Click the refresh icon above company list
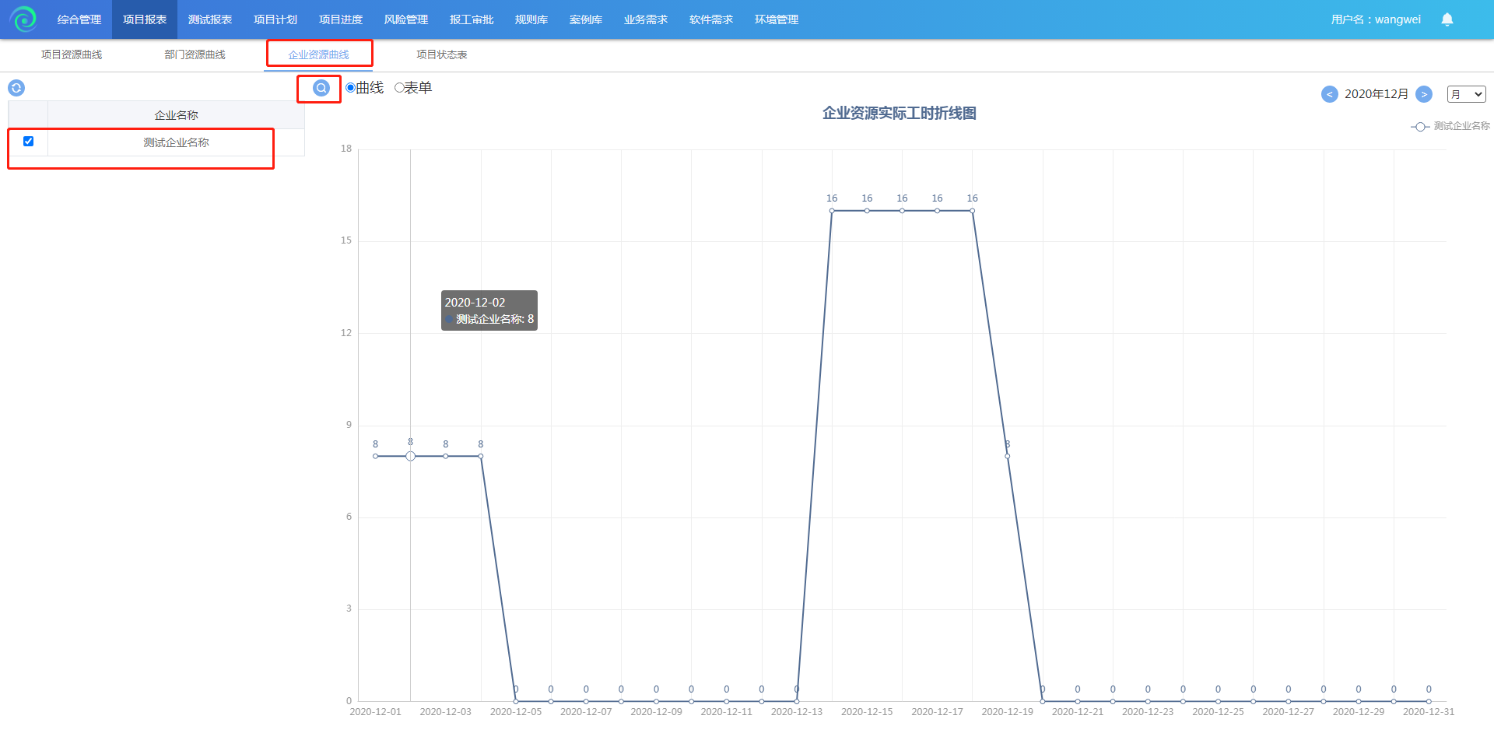This screenshot has width=1494, height=754. (16, 88)
